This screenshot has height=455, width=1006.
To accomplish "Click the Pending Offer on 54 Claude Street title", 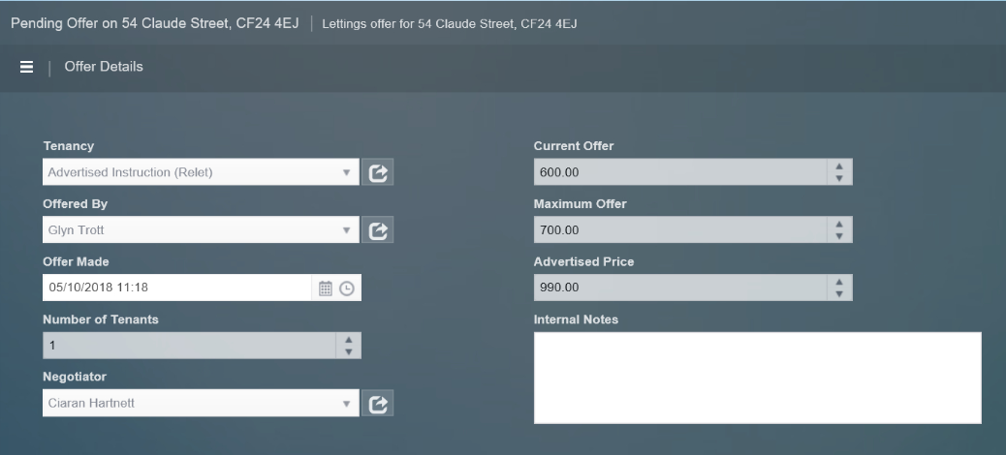I will click(x=161, y=23).
